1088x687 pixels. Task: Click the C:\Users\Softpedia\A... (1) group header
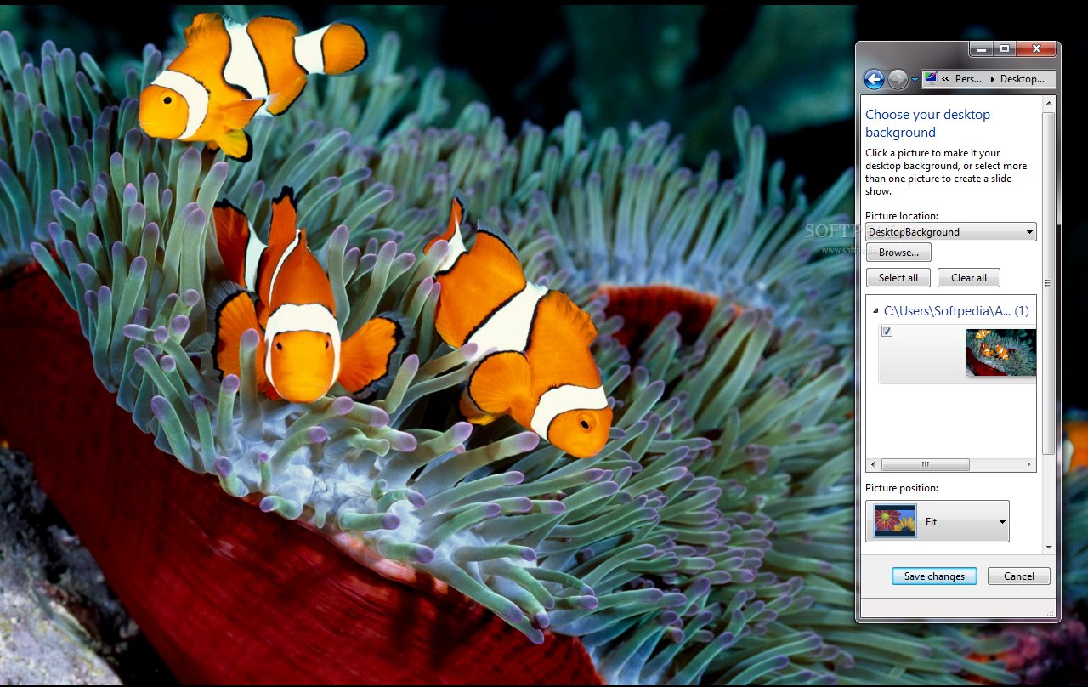click(x=956, y=311)
